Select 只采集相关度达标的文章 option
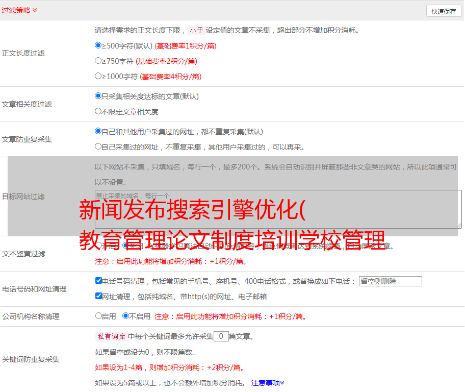 point(98,95)
